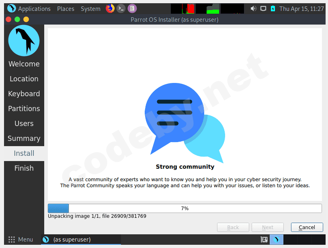Click the Parrot logo in the top panel
328x248 pixels.
point(12,8)
